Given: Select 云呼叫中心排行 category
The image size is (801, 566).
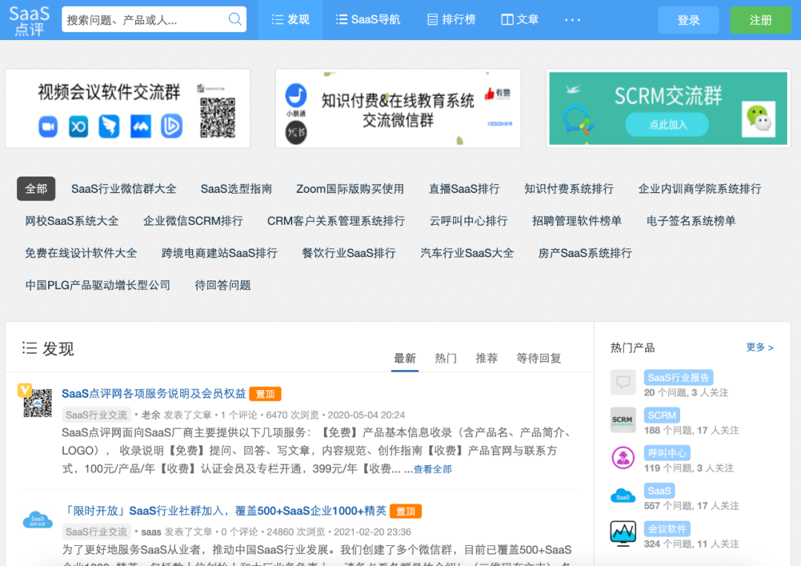Looking at the screenshot, I should tap(469, 221).
